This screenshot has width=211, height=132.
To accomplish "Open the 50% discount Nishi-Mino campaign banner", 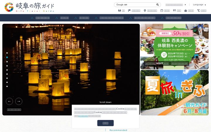I will click(175, 47).
